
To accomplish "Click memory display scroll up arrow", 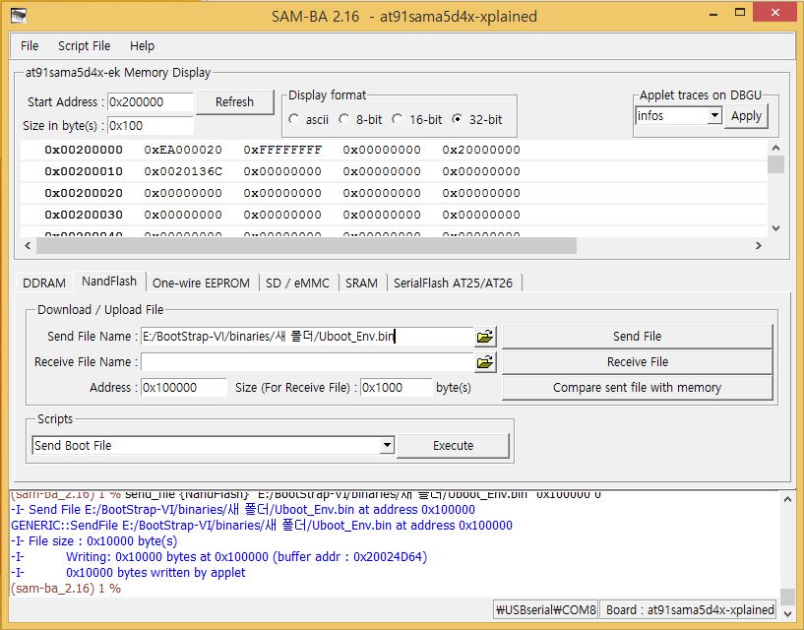I will coord(775,148).
